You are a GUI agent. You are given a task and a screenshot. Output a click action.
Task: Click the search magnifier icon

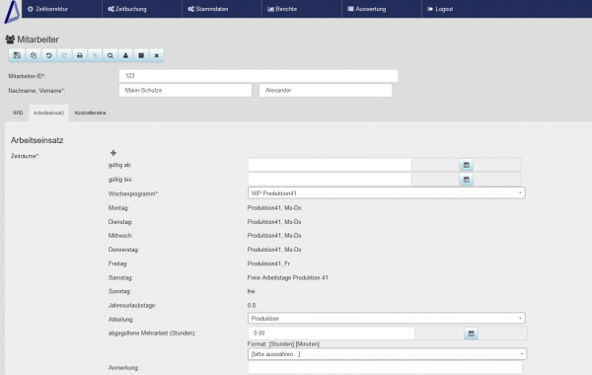coord(111,55)
